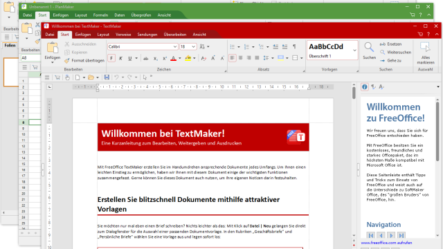Show the info page in the sidebar
The width and height of the screenshot is (443, 249).
coord(365,87)
